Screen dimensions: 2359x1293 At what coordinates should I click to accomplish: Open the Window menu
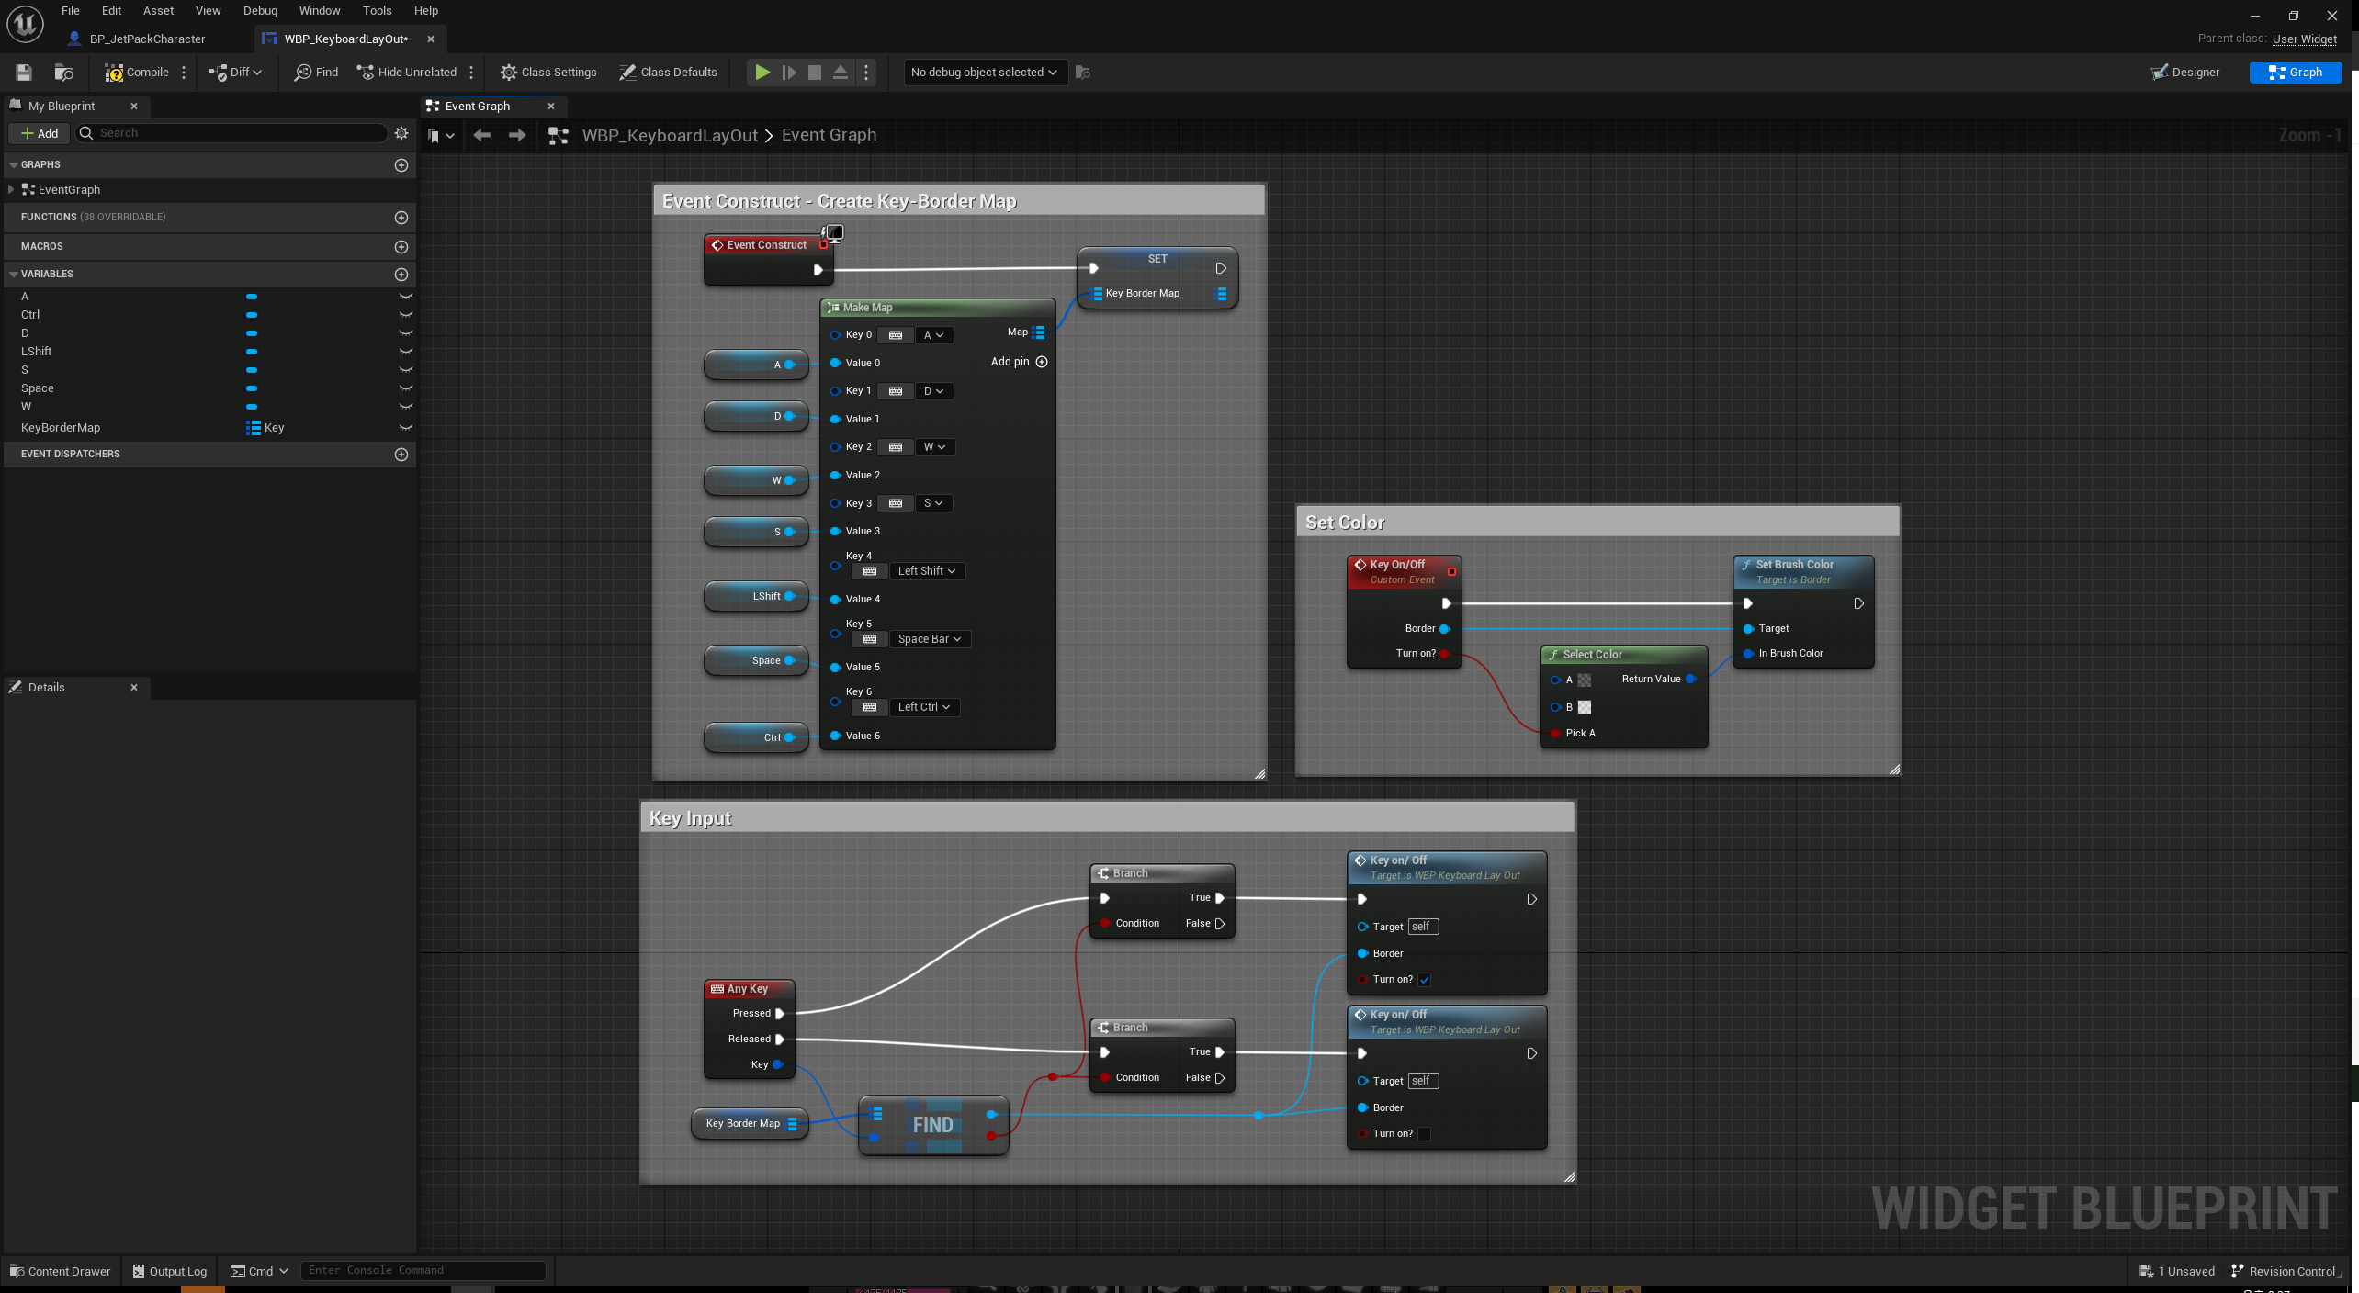[319, 10]
